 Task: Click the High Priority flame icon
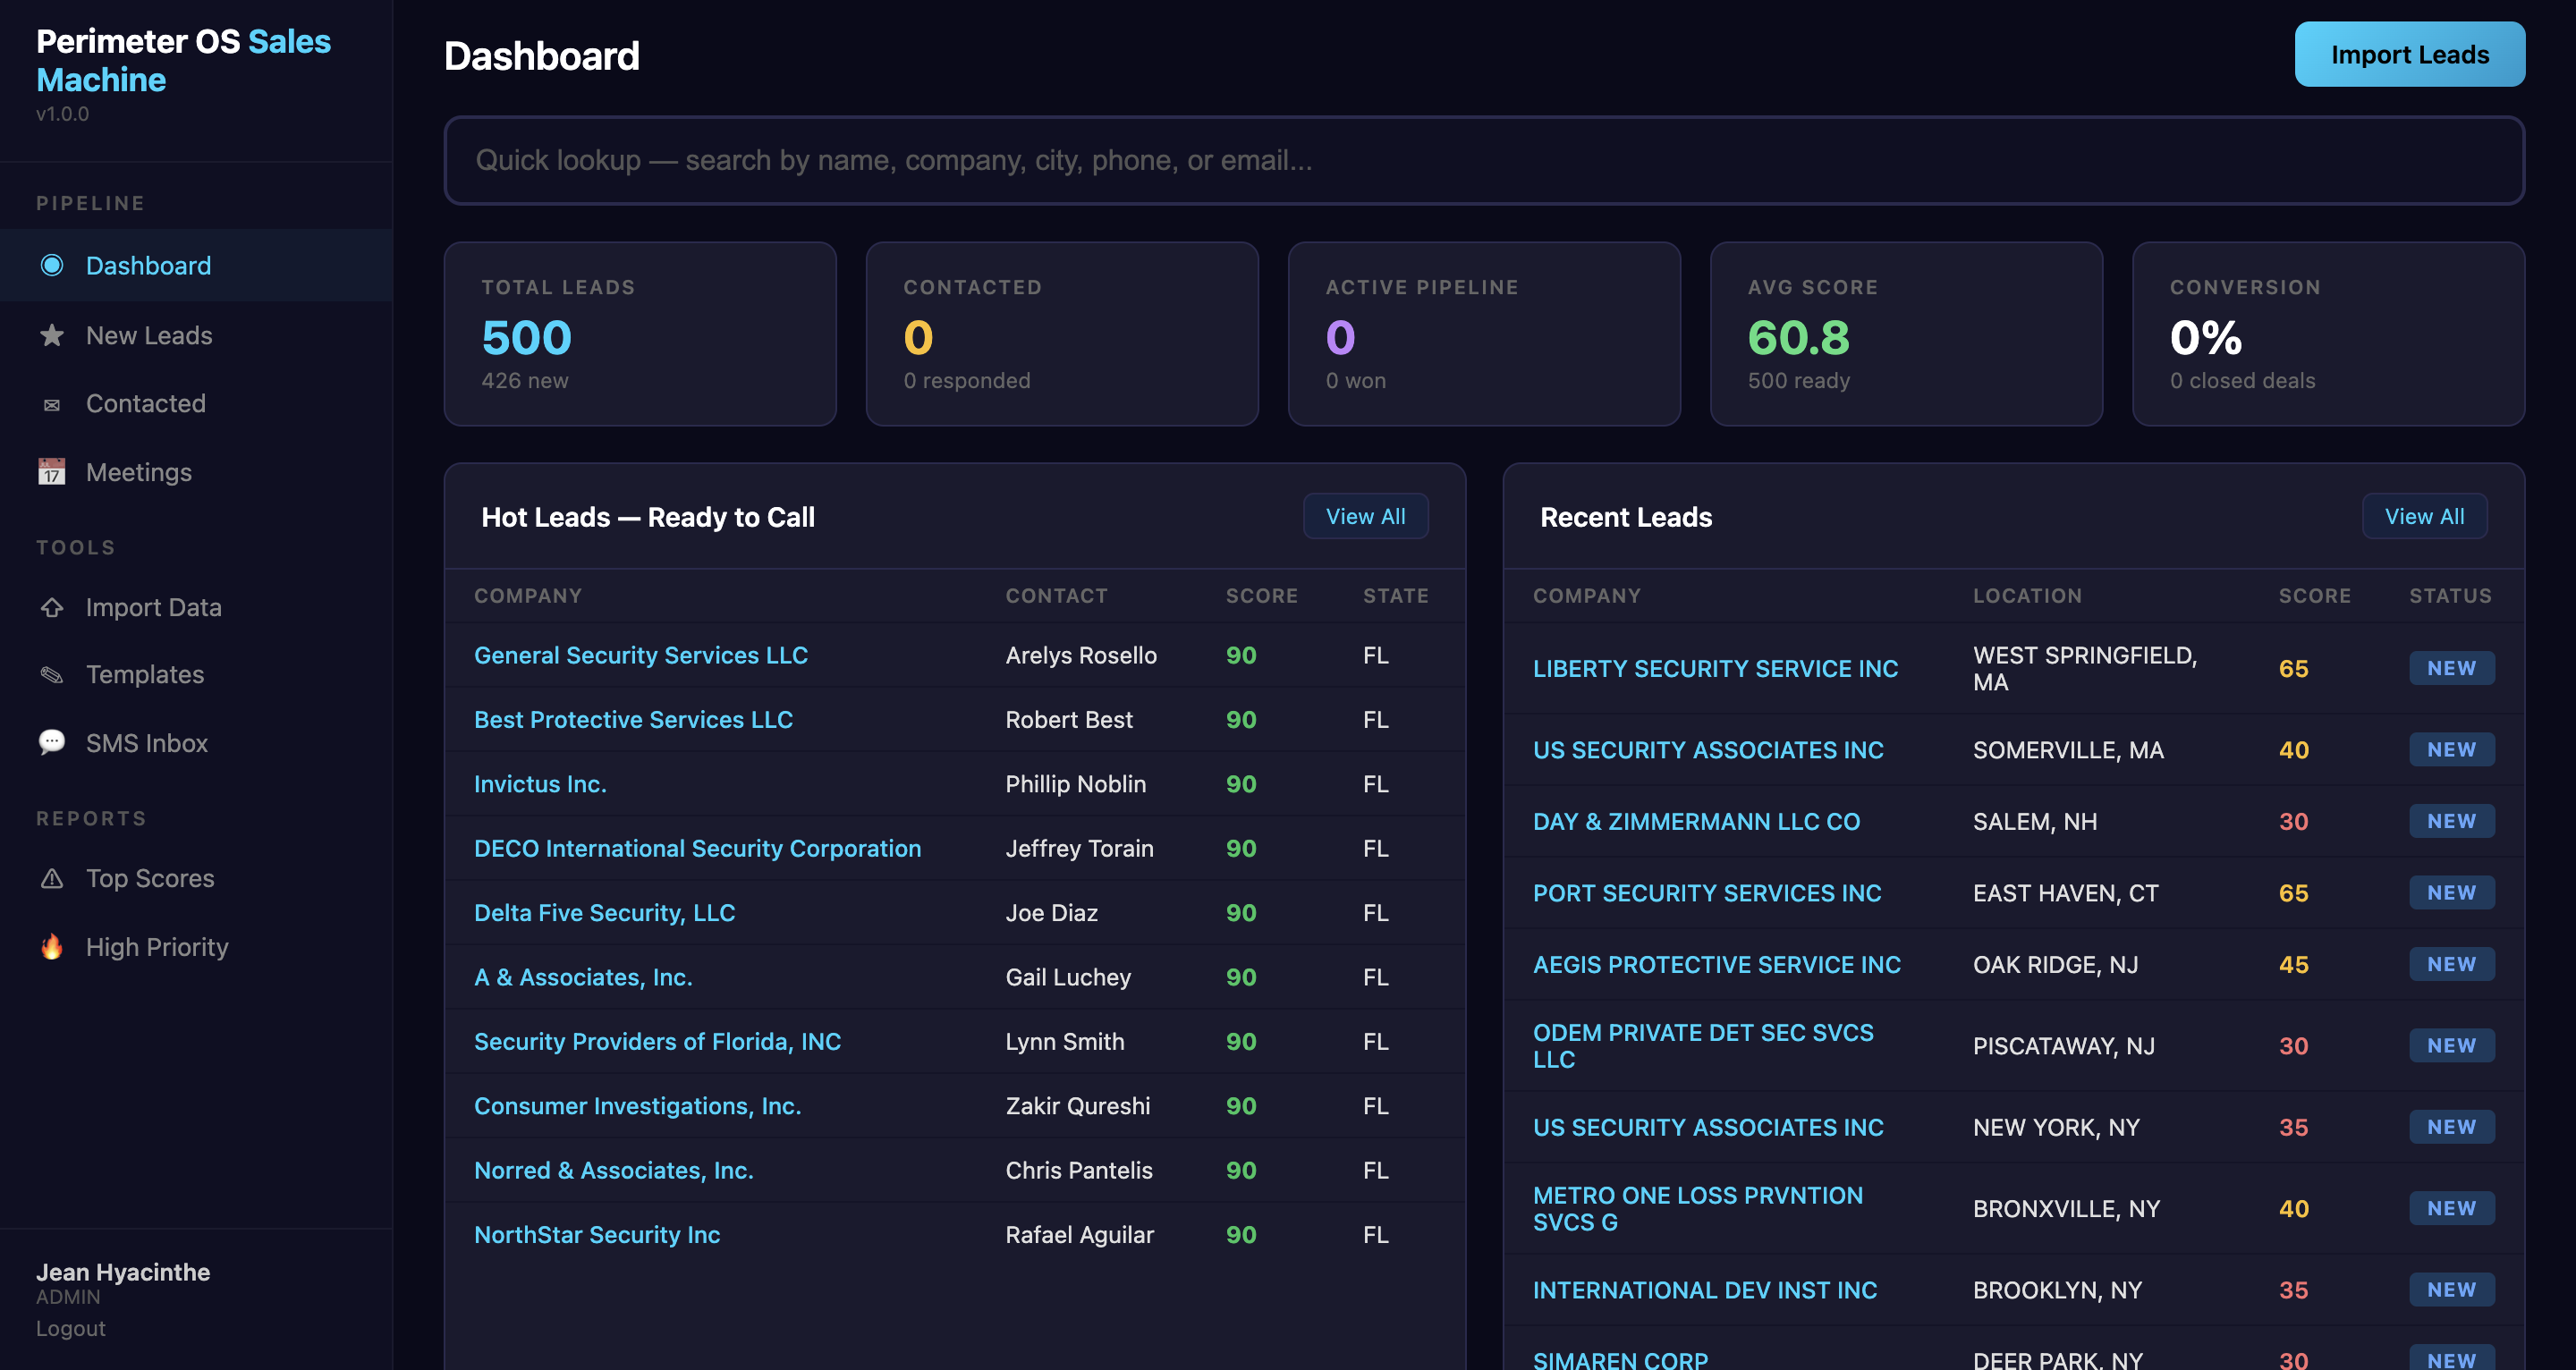click(52, 946)
